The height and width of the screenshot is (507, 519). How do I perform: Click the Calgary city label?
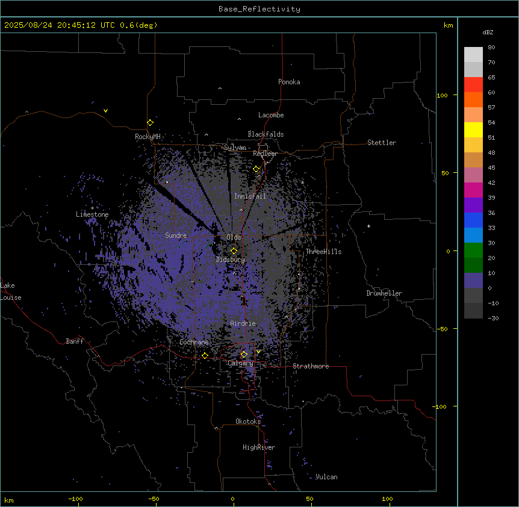241,363
